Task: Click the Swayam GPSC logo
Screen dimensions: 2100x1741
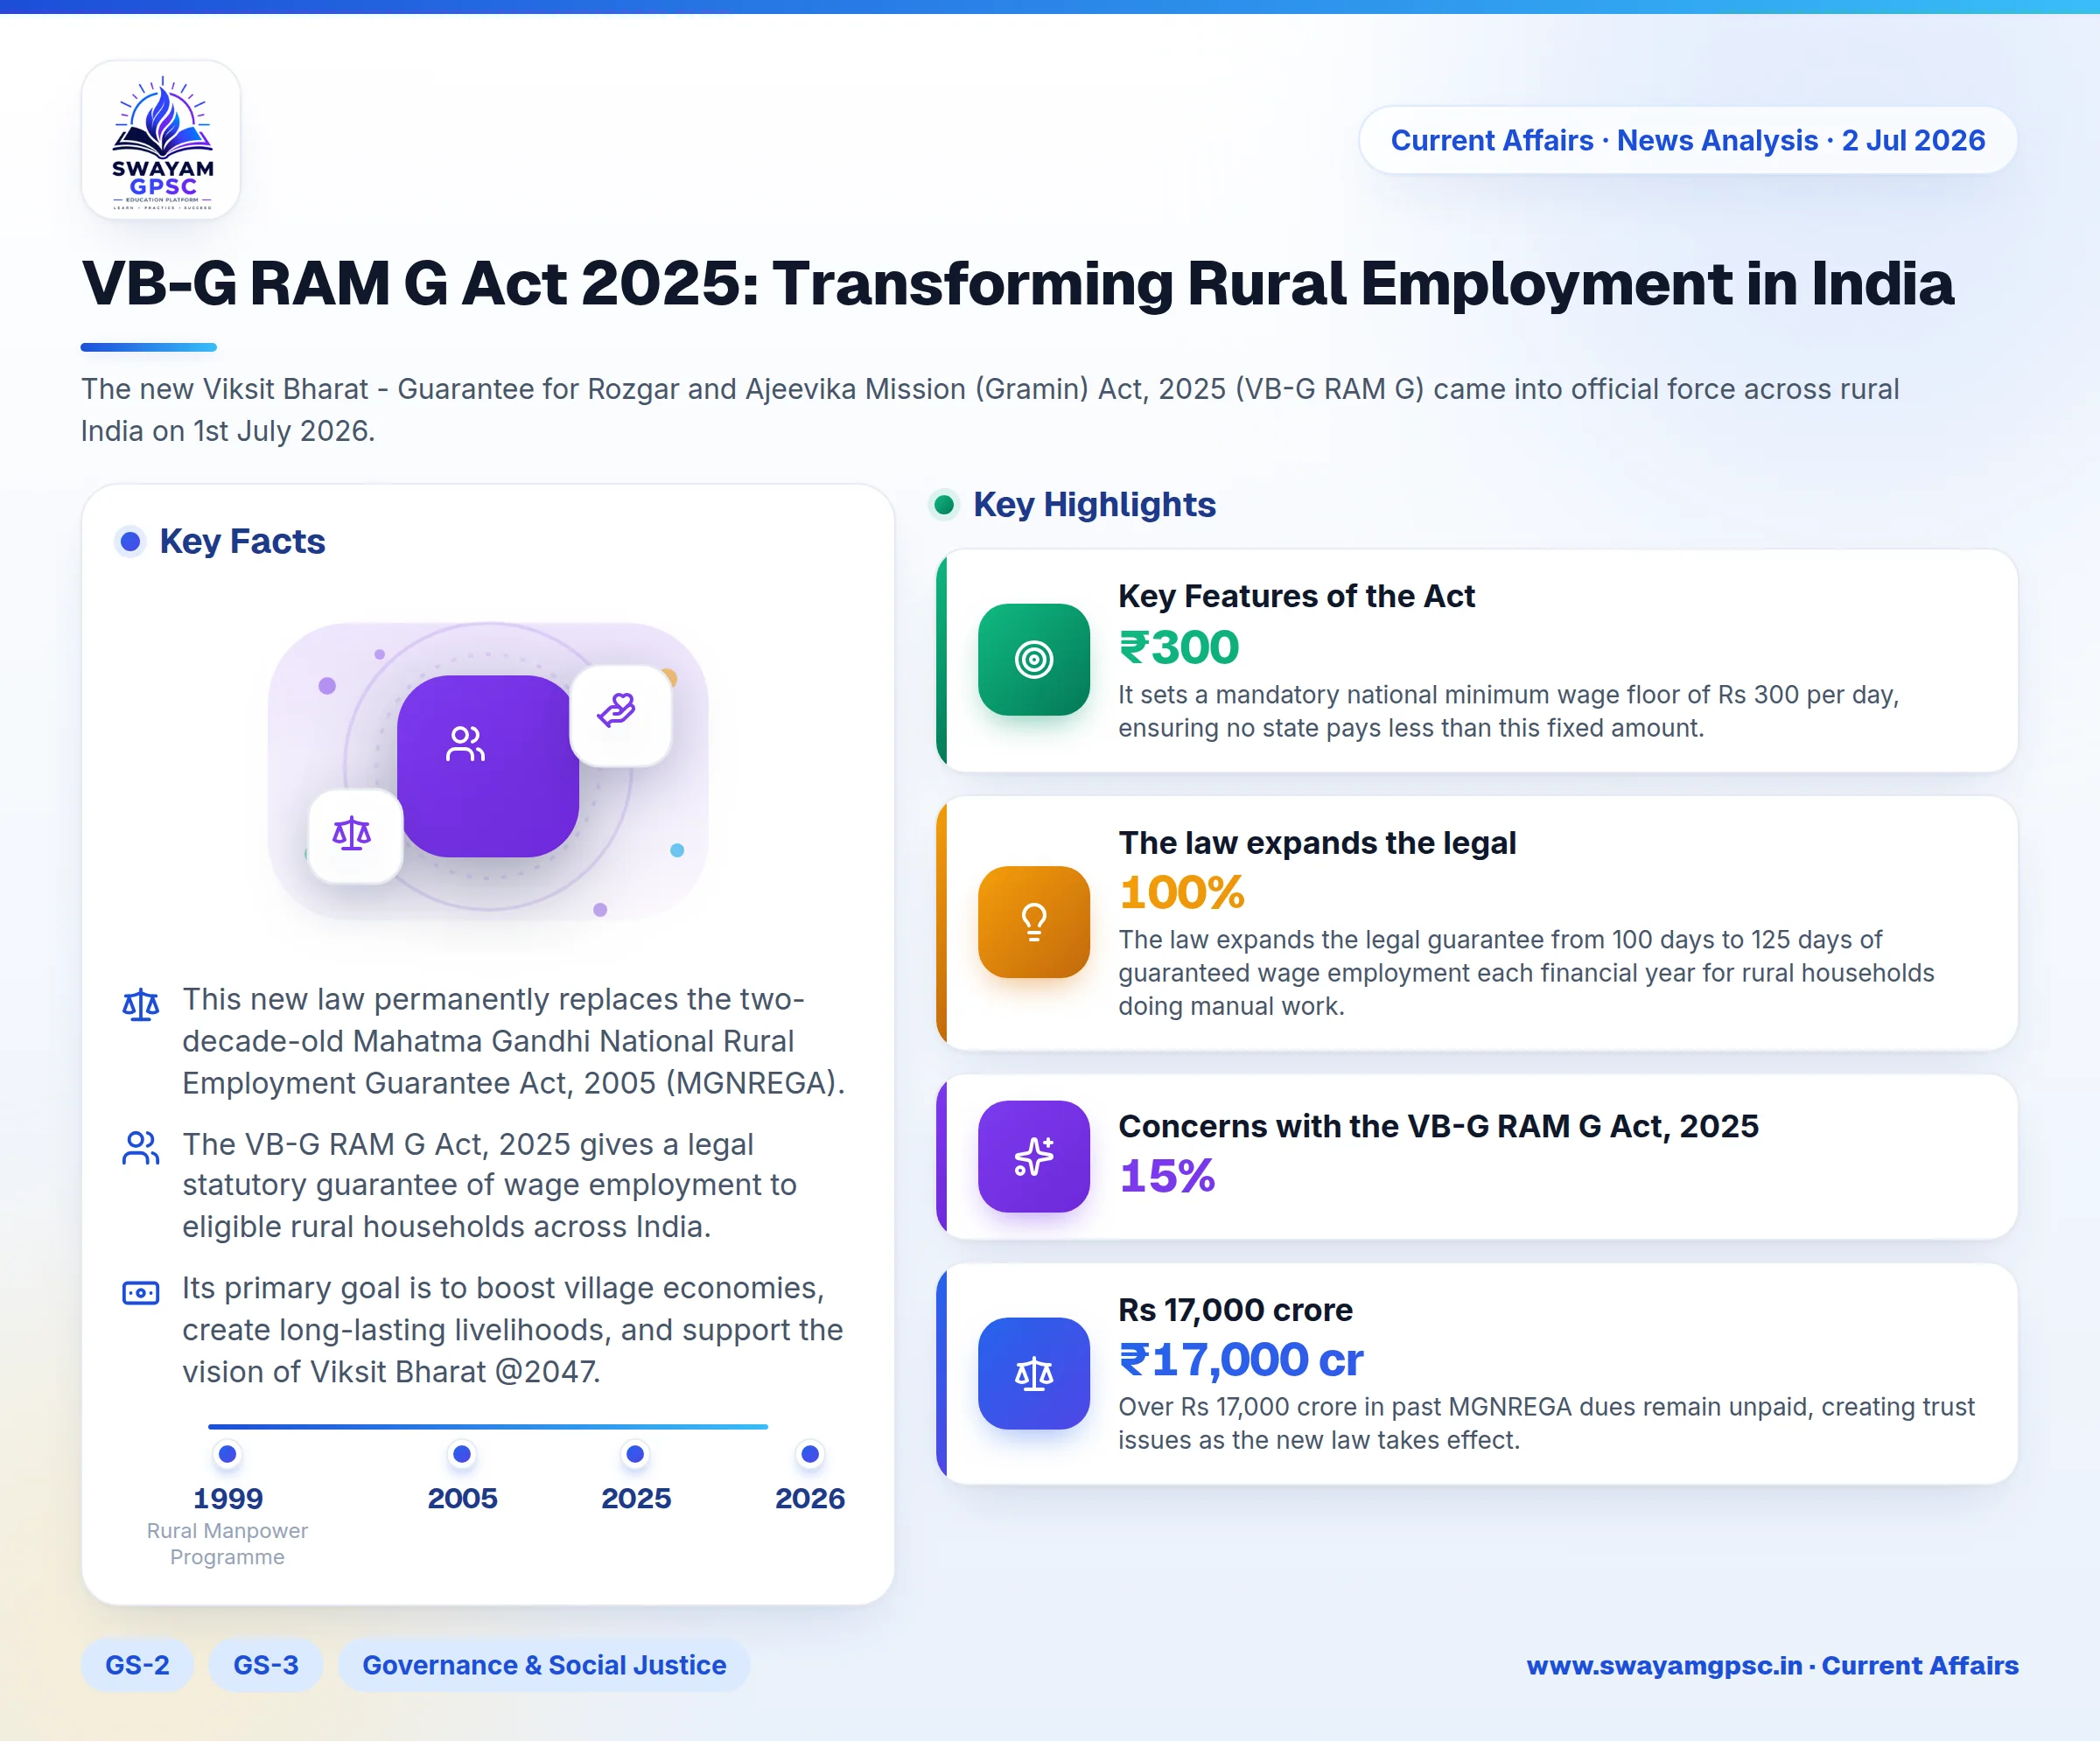Action: 161,140
